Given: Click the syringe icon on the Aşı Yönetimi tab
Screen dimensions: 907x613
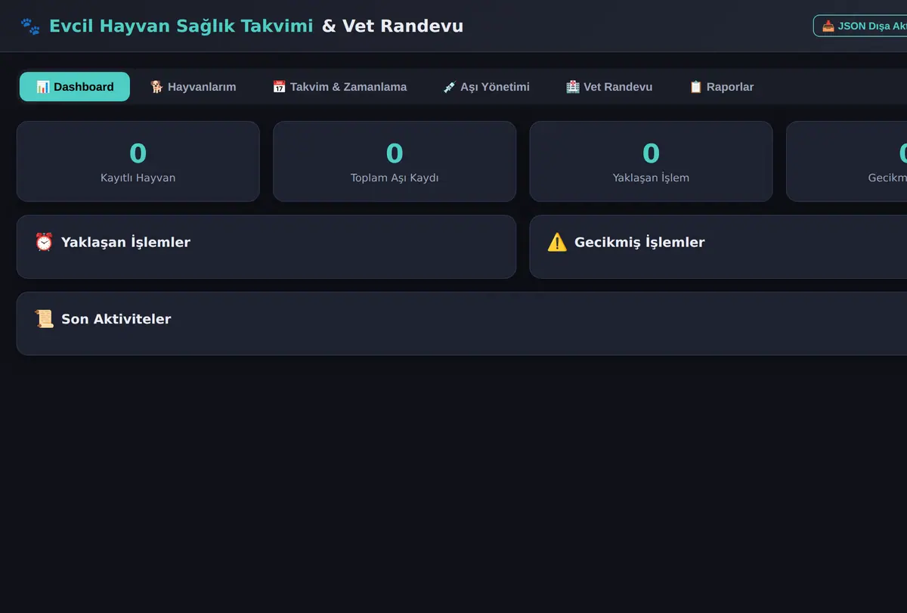Looking at the screenshot, I should pyautogui.click(x=450, y=87).
